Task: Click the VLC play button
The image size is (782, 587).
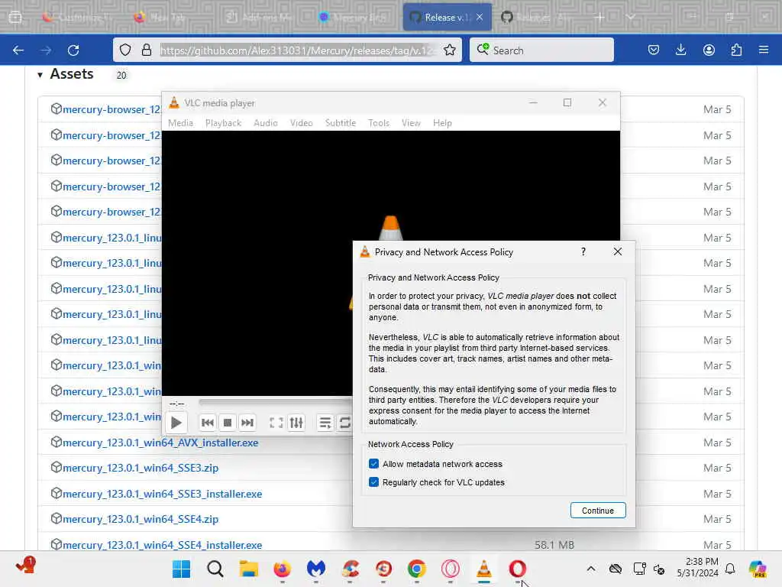Action: tap(176, 423)
